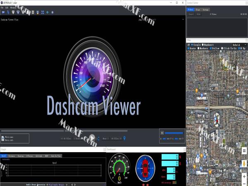The image size is (248, 186).
Task: Switch to the Geotags tab in Control Center
Action: [x=205, y=10]
